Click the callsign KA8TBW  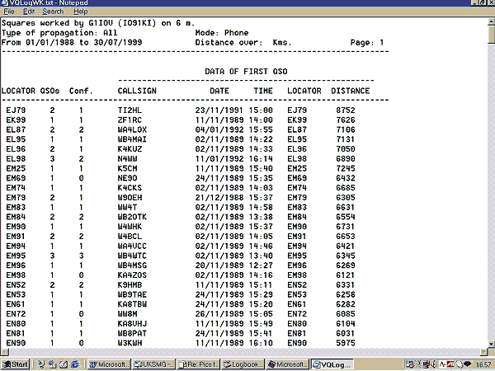(x=132, y=304)
